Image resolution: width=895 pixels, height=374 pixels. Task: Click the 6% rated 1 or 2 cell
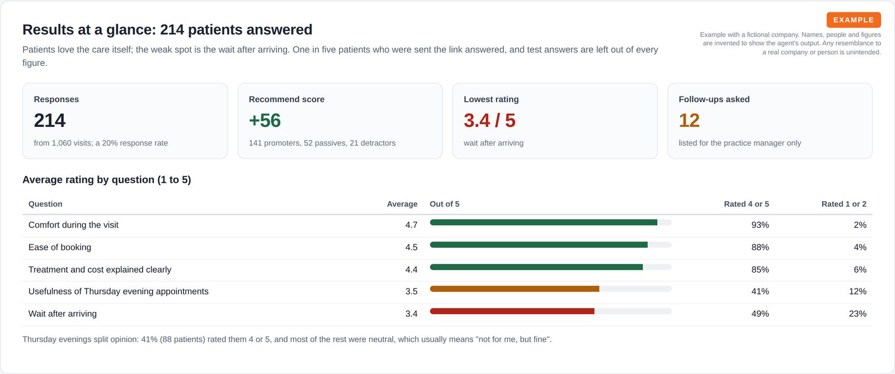tap(860, 269)
